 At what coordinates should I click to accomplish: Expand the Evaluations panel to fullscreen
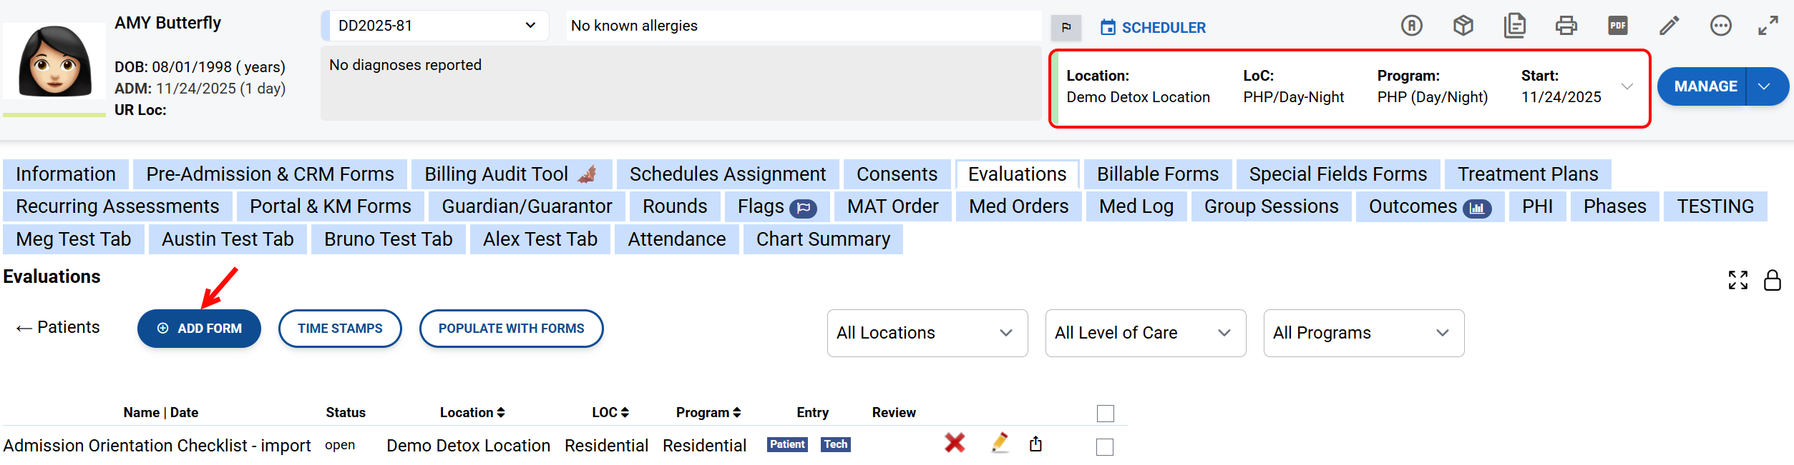[1737, 280]
